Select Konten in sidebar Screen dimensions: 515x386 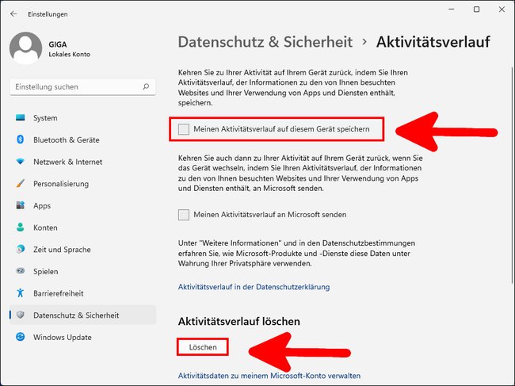[x=45, y=227]
